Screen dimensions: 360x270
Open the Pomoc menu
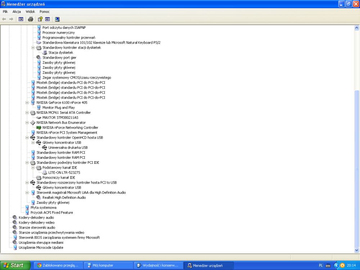pyautogui.click(x=45, y=12)
